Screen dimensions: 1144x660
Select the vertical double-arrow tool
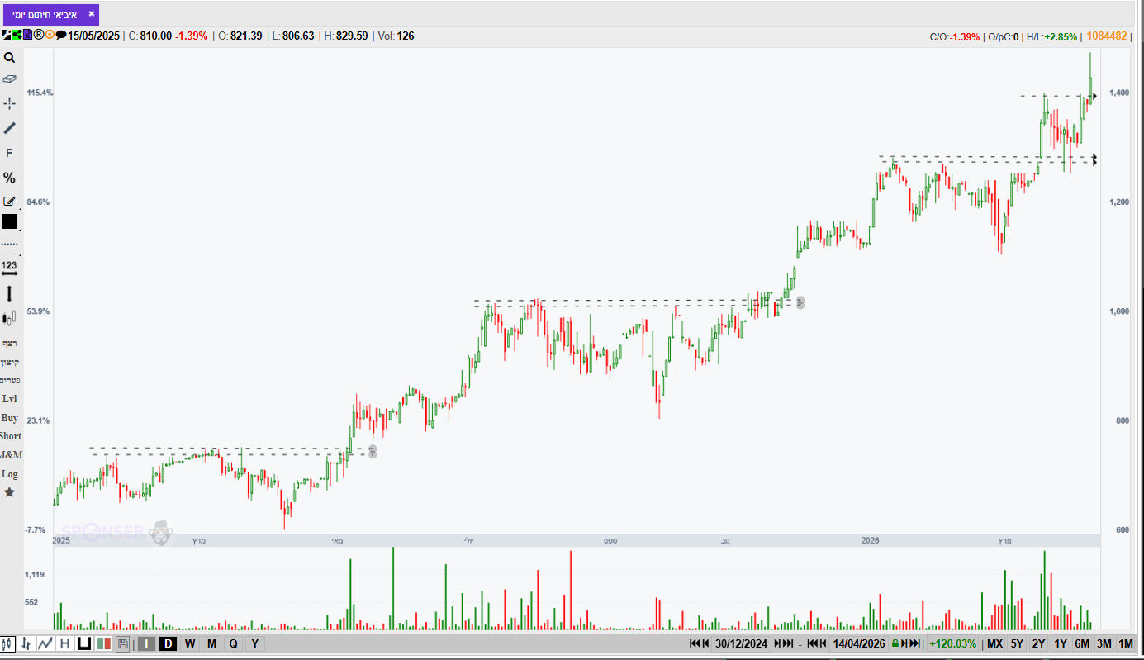click(10, 293)
